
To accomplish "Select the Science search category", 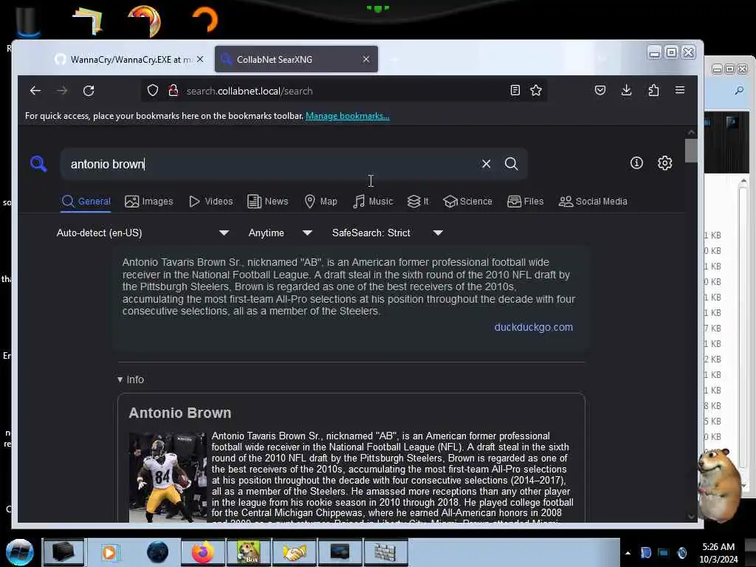I will [467, 202].
